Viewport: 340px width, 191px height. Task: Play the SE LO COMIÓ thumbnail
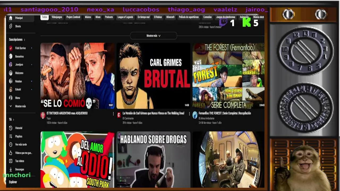(x=78, y=76)
